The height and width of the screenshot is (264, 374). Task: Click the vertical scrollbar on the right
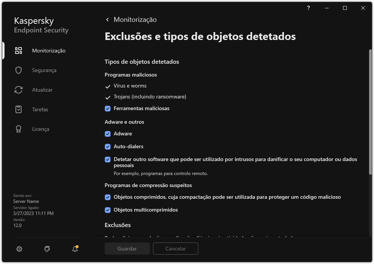[369, 113]
